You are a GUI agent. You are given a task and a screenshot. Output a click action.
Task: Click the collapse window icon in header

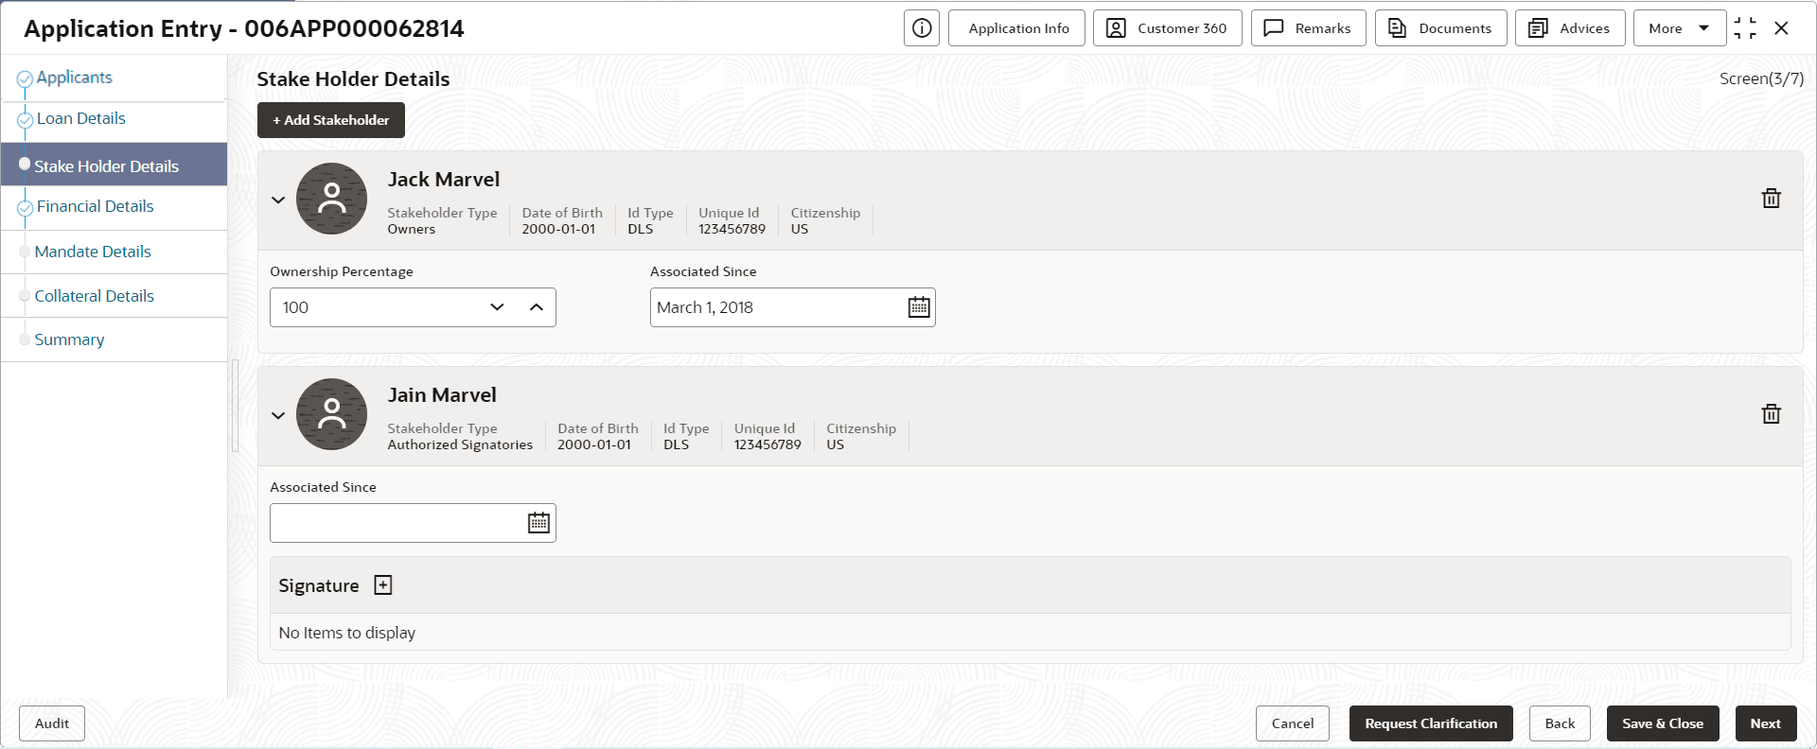tap(1744, 28)
